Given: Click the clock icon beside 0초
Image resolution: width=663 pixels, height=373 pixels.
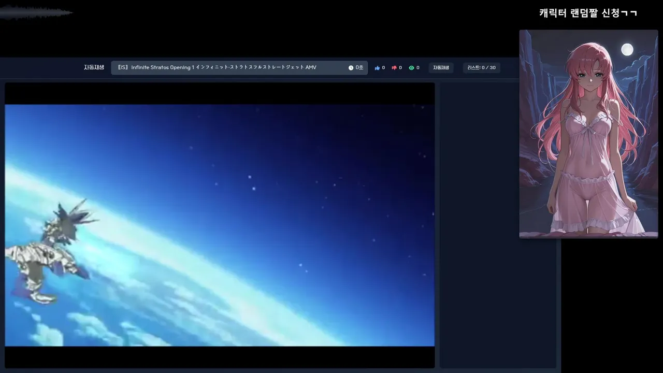Looking at the screenshot, I should 351,68.
